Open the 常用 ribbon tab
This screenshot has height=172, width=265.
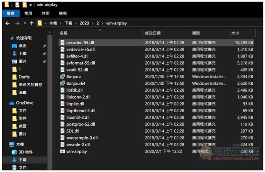point(28,13)
